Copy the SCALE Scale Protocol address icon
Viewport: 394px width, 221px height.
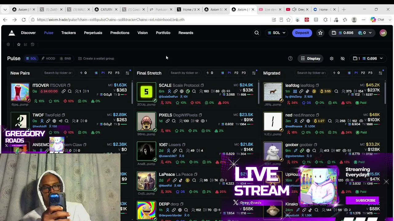tap(202, 85)
